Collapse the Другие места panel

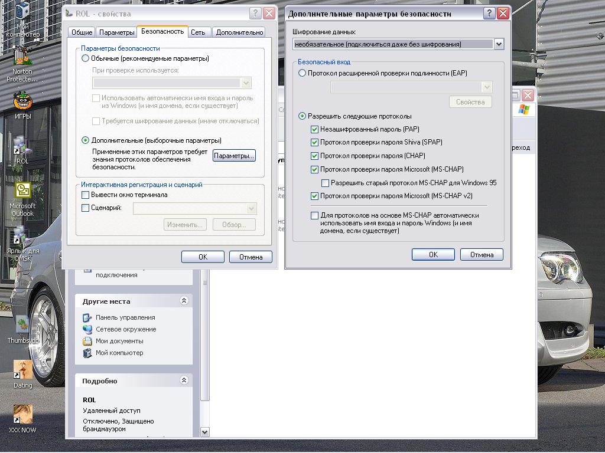point(184,301)
